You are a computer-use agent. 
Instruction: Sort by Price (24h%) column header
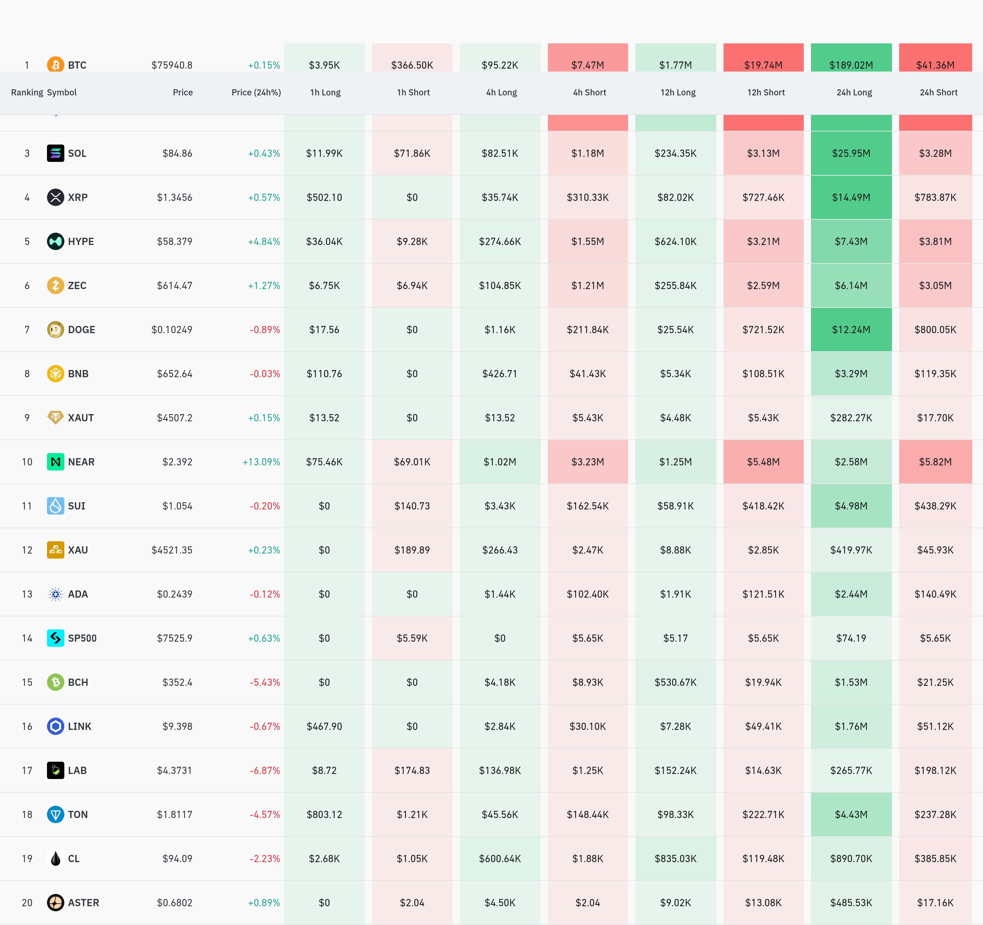(256, 92)
